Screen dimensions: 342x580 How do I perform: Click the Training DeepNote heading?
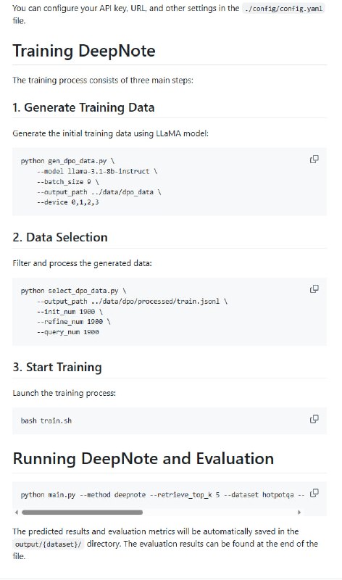pos(84,51)
